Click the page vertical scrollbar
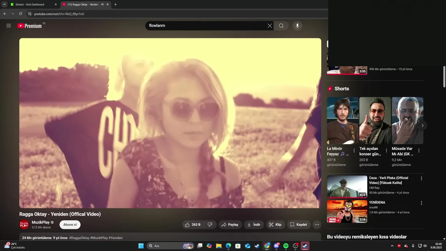Screen dimensions: 446x251 pyautogui.click(x=444, y=77)
